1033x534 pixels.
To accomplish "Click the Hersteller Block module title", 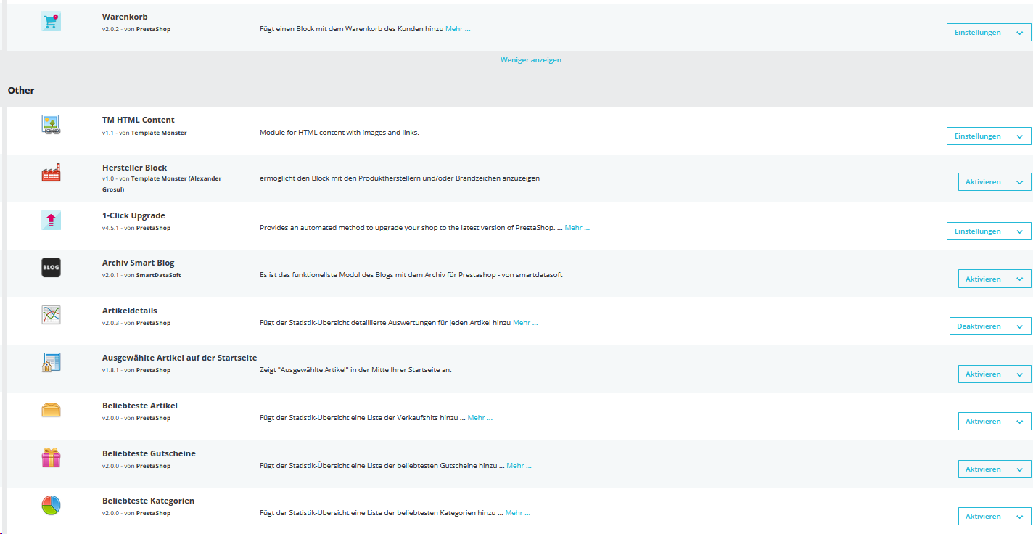I will (135, 168).
